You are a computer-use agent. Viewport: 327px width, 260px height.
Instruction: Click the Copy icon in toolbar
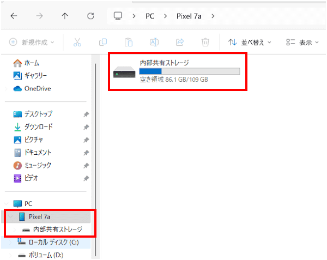(x=103, y=43)
